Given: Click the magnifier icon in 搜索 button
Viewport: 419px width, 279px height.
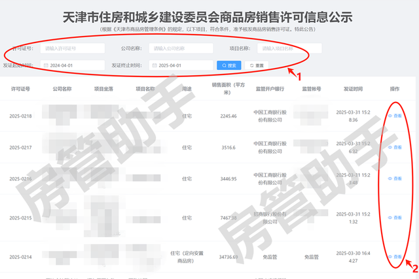Looking at the screenshot, I should pos(224,65).
